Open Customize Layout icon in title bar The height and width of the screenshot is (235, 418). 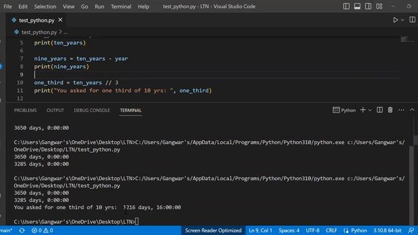tap(379, 6)
